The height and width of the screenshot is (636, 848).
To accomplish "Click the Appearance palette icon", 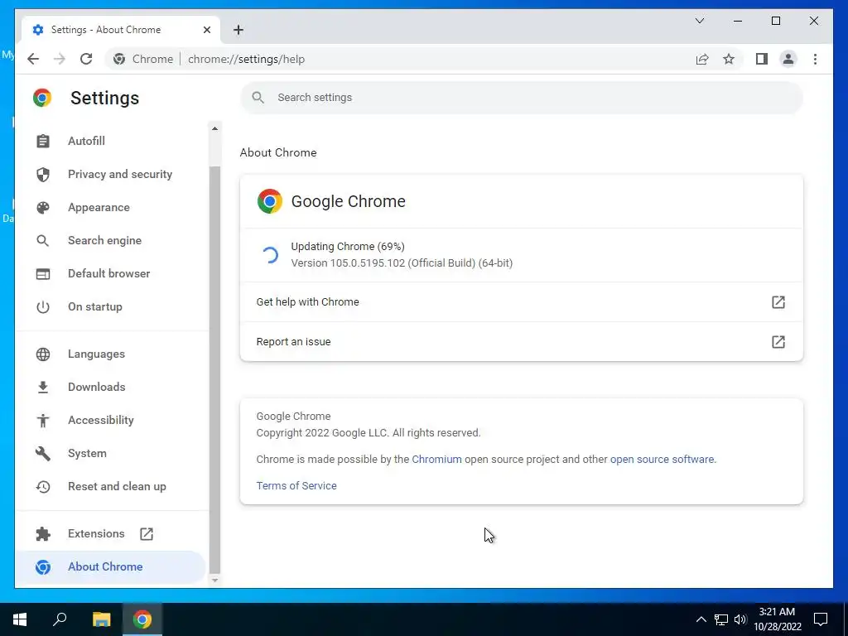I will point(43,208).
